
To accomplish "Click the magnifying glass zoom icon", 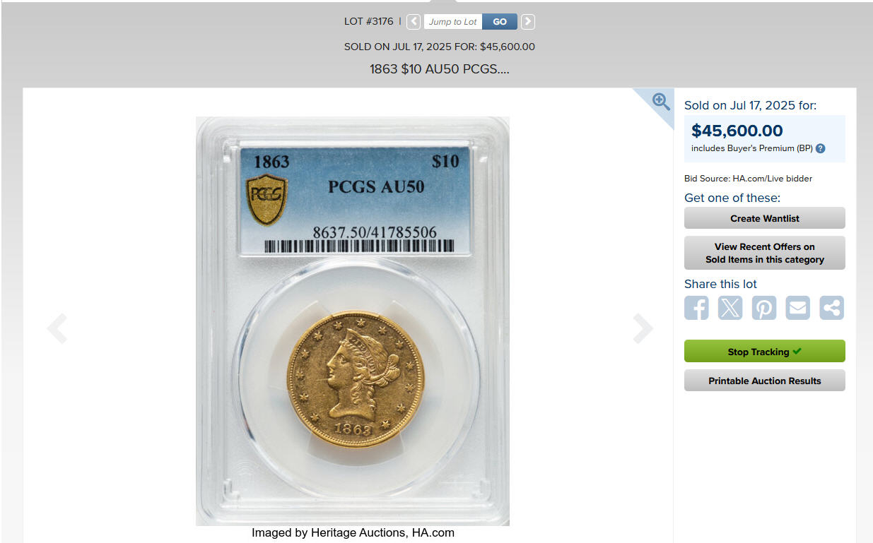I will (x=661, y=102).
